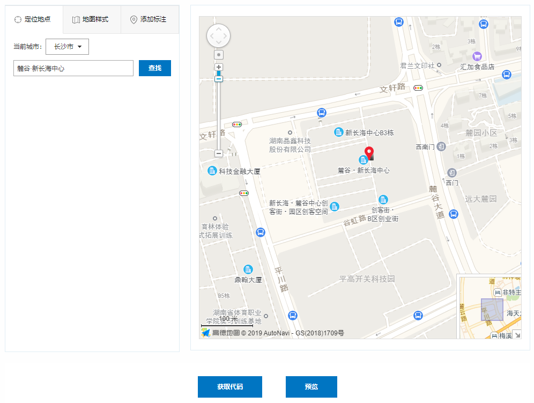Click the red location marker pin
Screen dimensions: 534x403
pyautogui.click(x=369, y=153)
